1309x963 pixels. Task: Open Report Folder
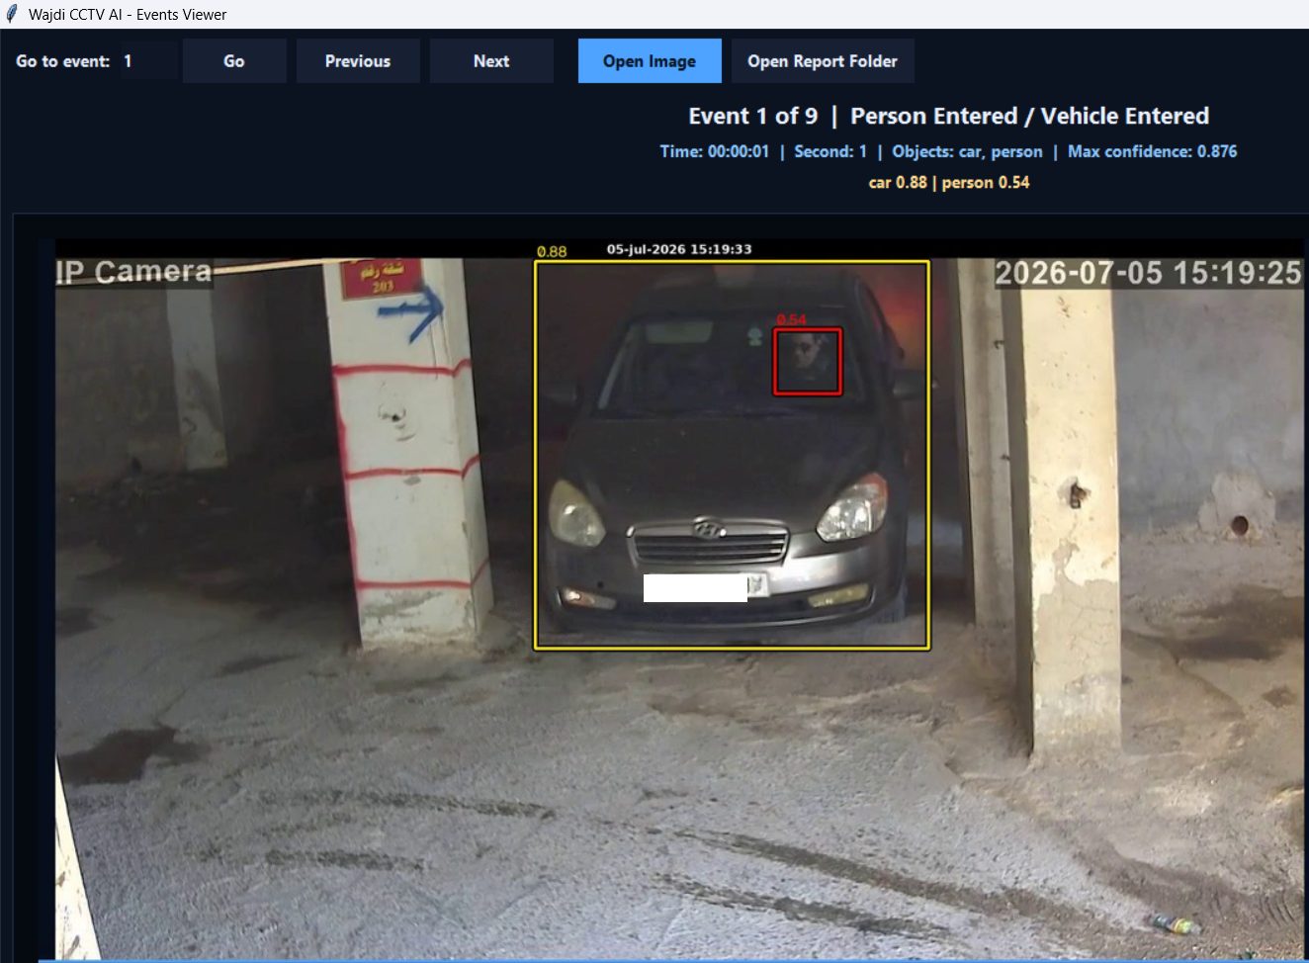823,61
